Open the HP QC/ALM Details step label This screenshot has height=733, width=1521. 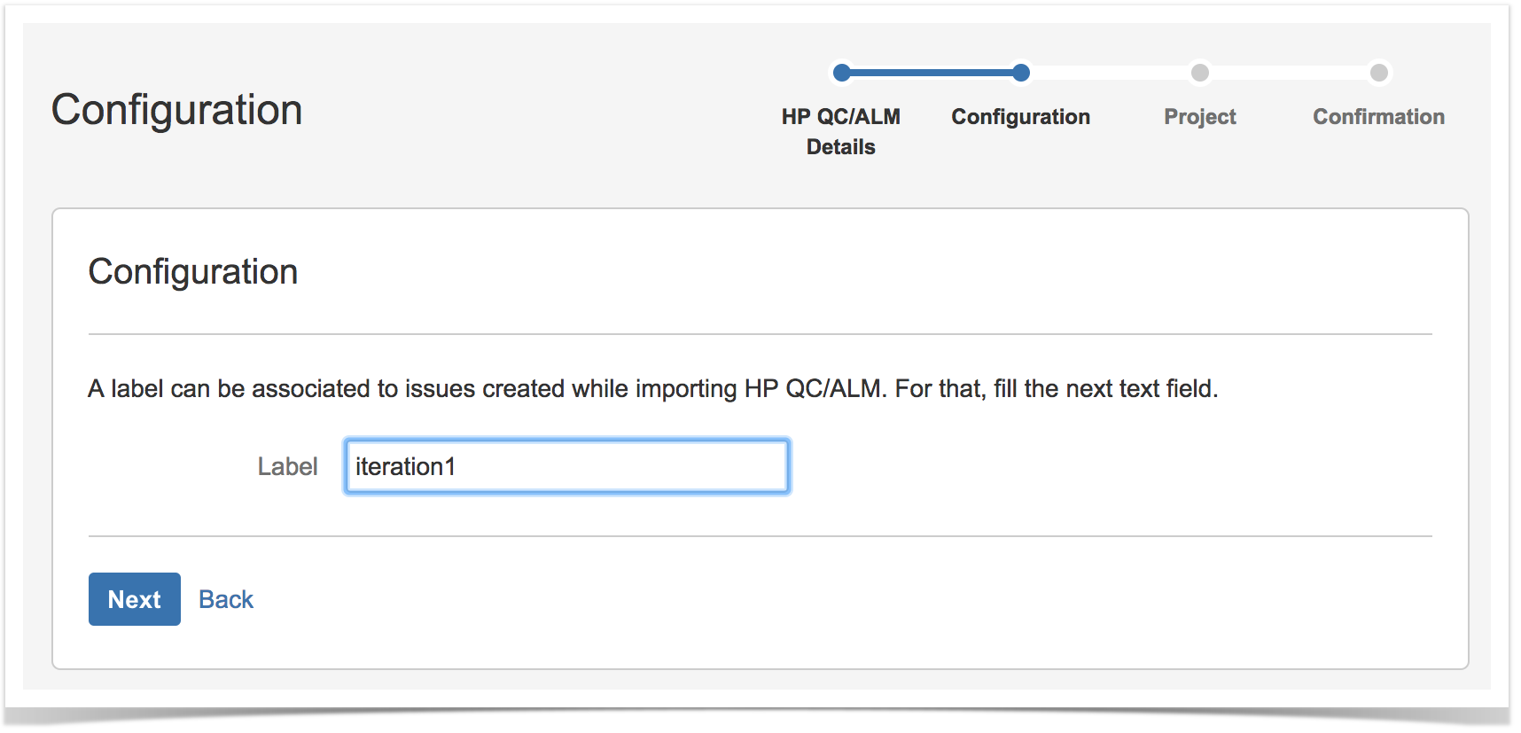[x=841, y=132]
